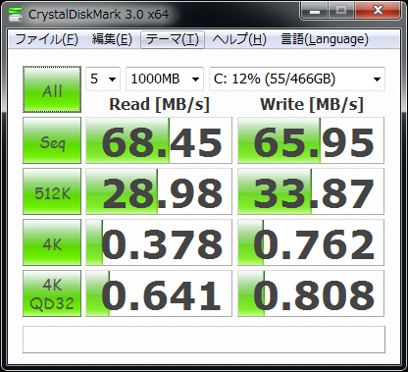Start the Seq benchmark test

(52, 140)
